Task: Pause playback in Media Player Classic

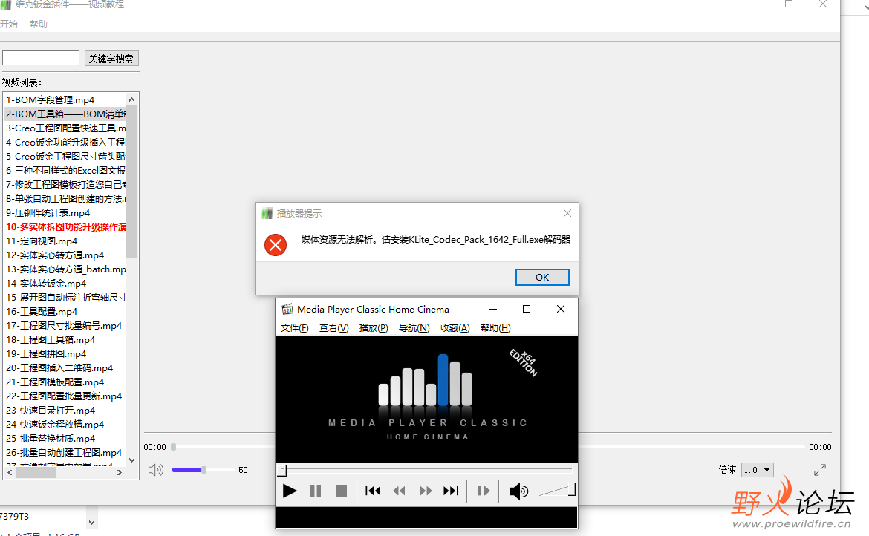Action: (x=316, y=491)
